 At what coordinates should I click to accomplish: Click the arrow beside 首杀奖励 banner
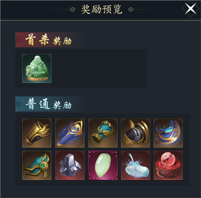[x=19, y=40]
